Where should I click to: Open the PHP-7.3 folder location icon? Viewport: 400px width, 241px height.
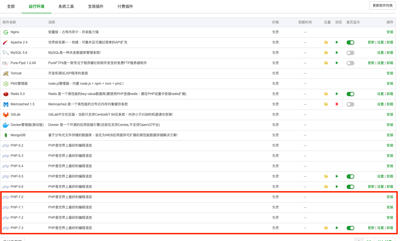[x=326, y=228]
